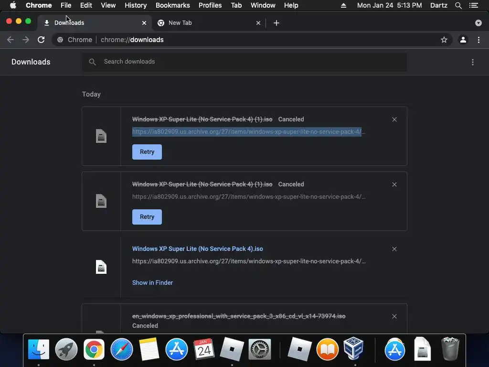The width and height of the screenshot is (489, 367).
Task: Open Windows XP Super Lite (No Service Pack 4).iso link
Action: pyautogui.click(x=197, y=248)
